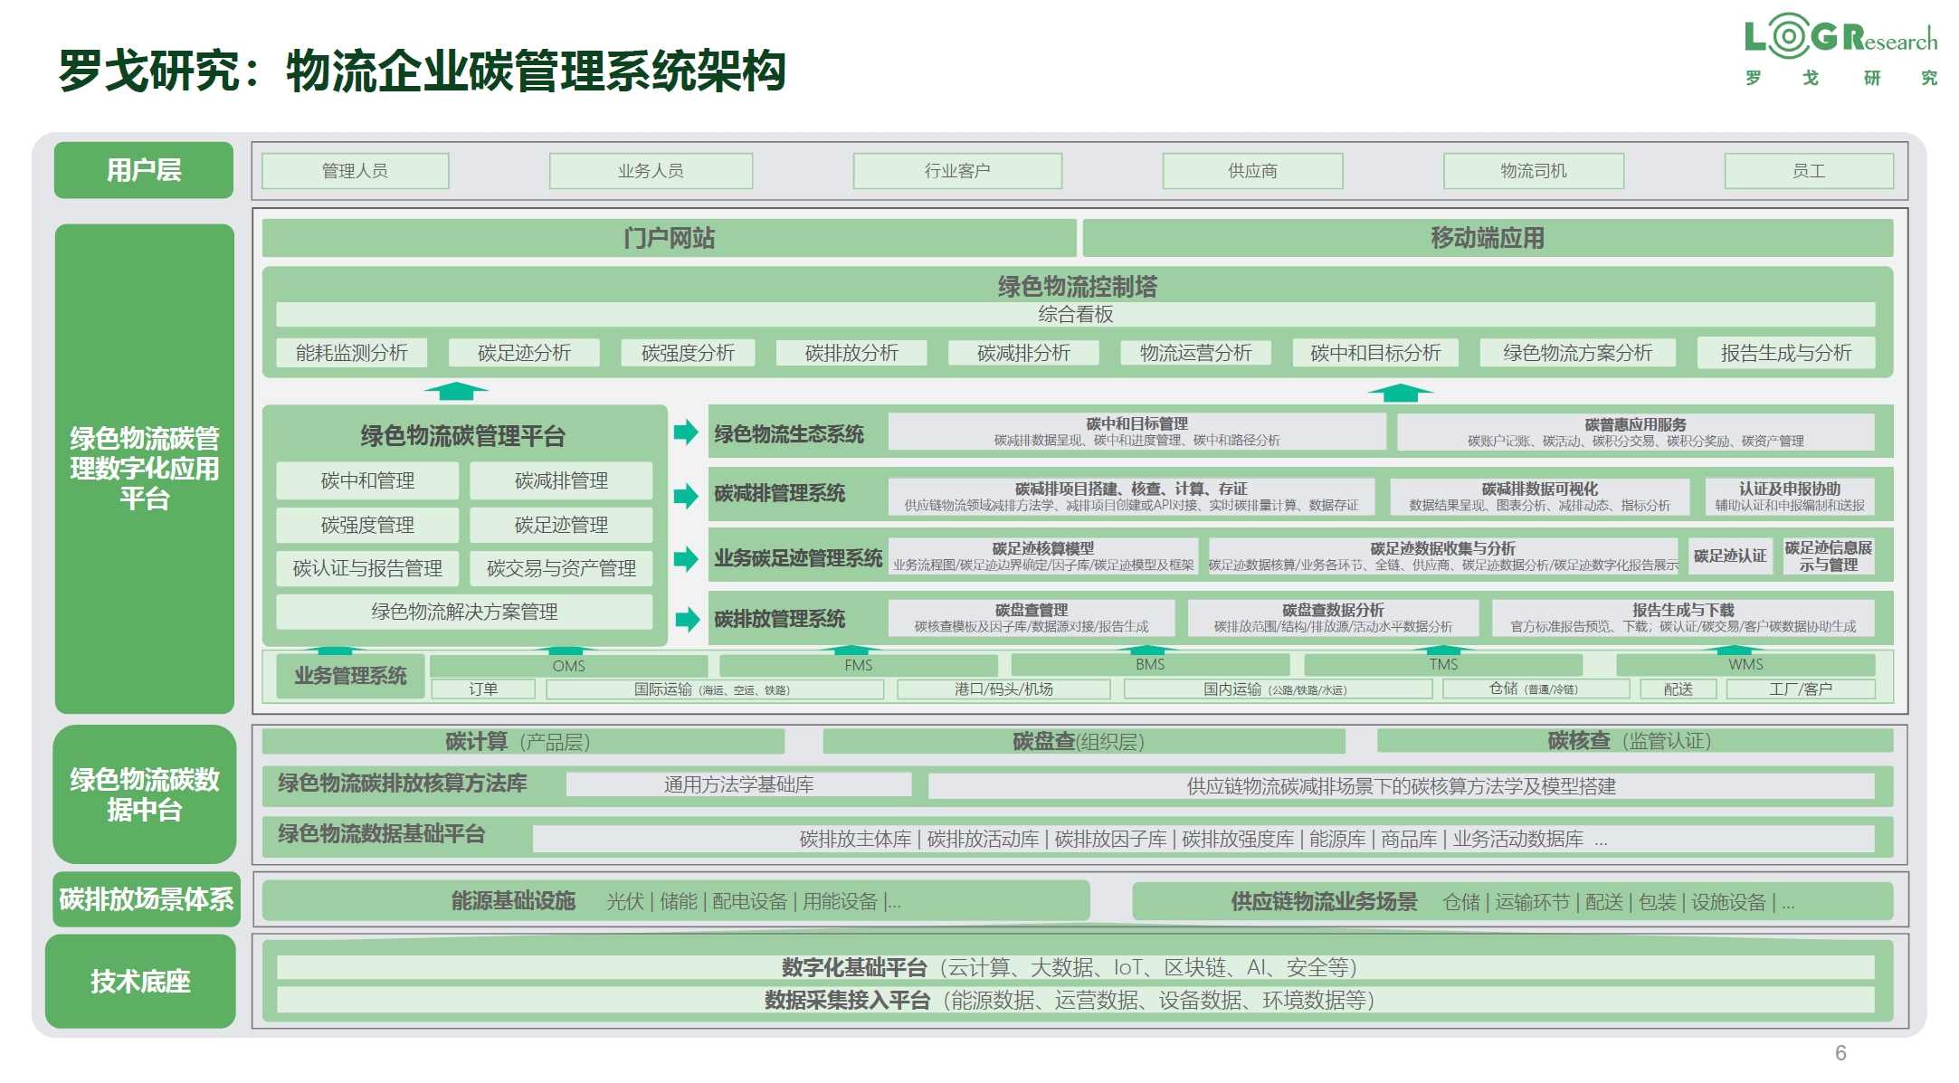Click 报告生成与分析 box
The height and width of the screenshot is (1083, 1959).
(x=1786, y=353)
